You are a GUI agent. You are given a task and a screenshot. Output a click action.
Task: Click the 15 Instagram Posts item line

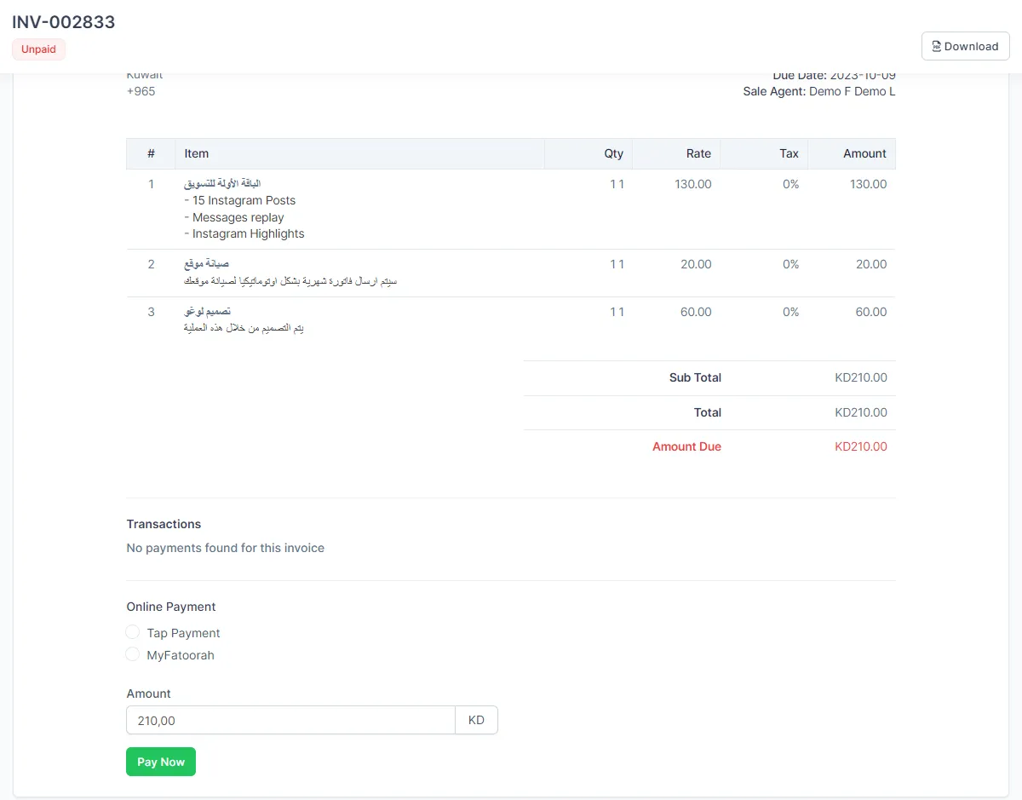tap(240, 200)
